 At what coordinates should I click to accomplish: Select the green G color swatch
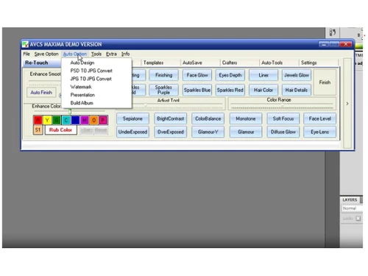[x=57, y=120]
